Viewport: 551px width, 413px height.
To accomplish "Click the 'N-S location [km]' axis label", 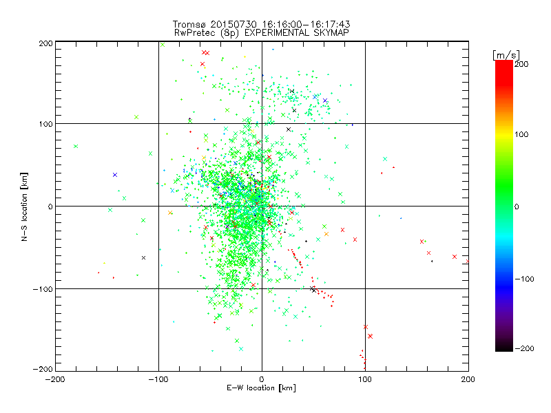I will click(x=24, y=207).
